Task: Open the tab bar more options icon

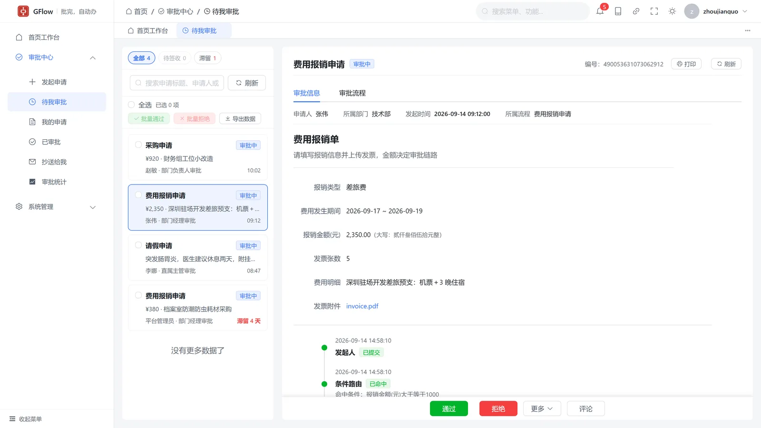Action: (x=748, y=30)
